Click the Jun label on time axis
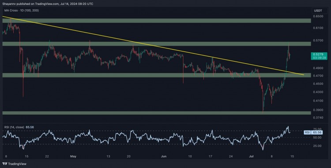Image resolution: width=331 pixels, height=168 pixels. (164, 157)
